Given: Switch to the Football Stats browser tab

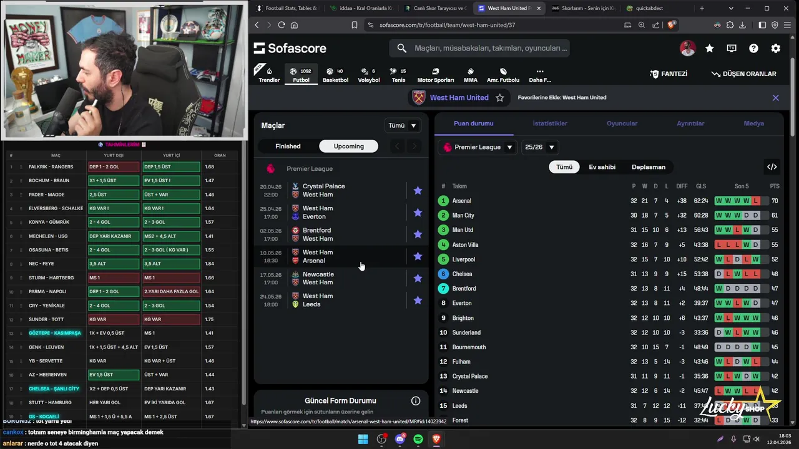Looking at the screenshot, I should (287, 8).
